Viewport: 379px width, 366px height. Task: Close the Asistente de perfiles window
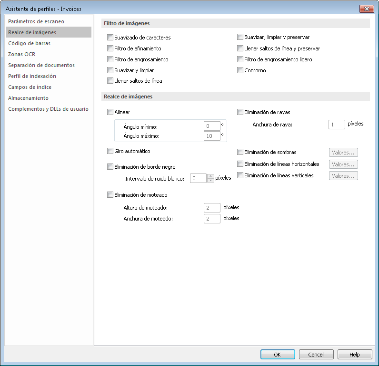(366, 9)
